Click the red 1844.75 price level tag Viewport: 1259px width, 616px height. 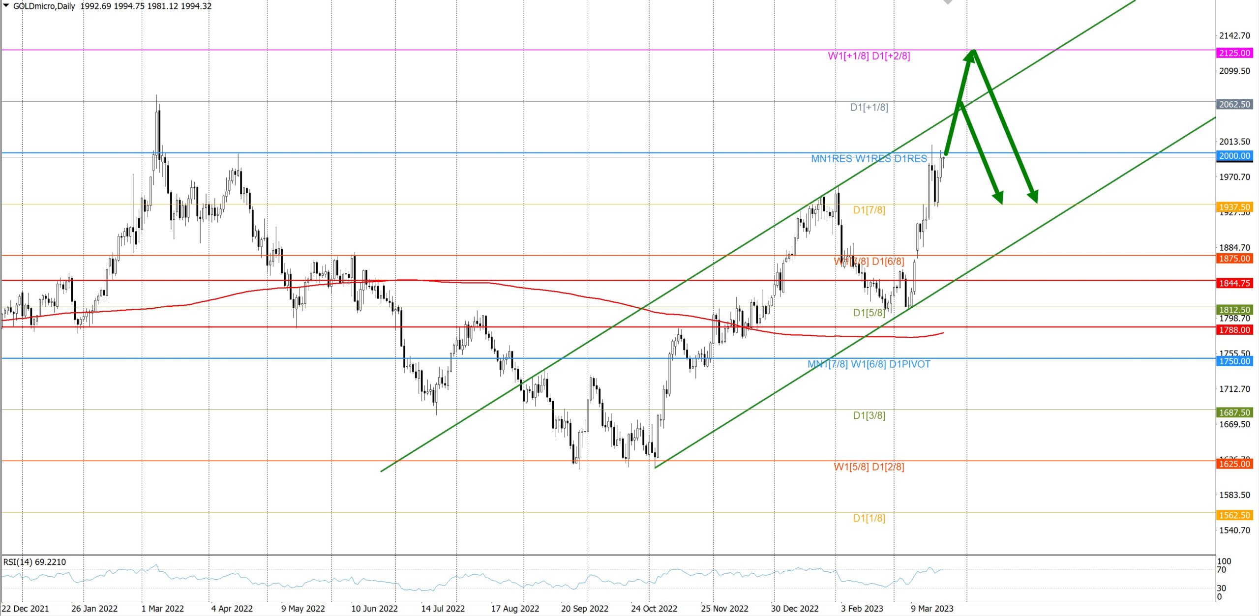tap(1234, 283)
